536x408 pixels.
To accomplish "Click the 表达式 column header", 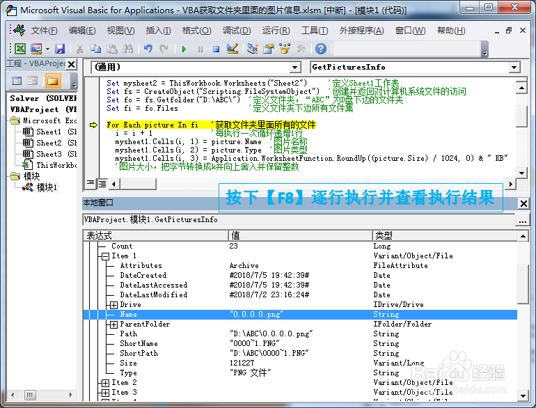I will click(155, 235).
